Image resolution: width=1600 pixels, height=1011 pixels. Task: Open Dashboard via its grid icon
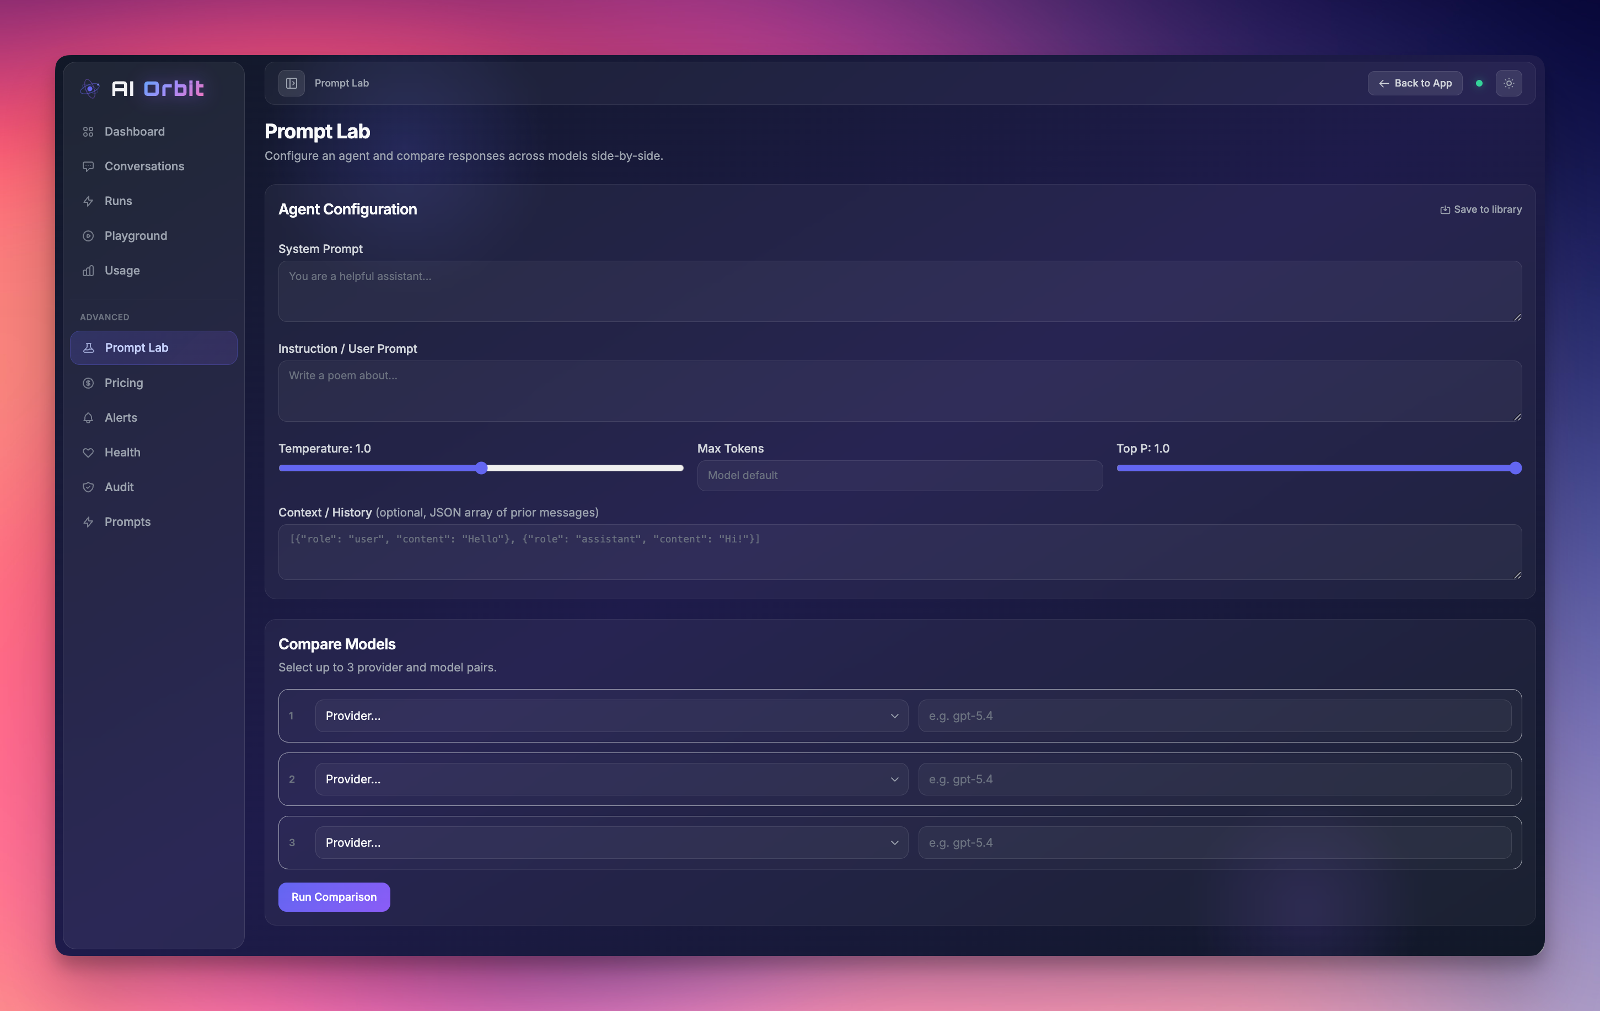(x=88, y=132)
